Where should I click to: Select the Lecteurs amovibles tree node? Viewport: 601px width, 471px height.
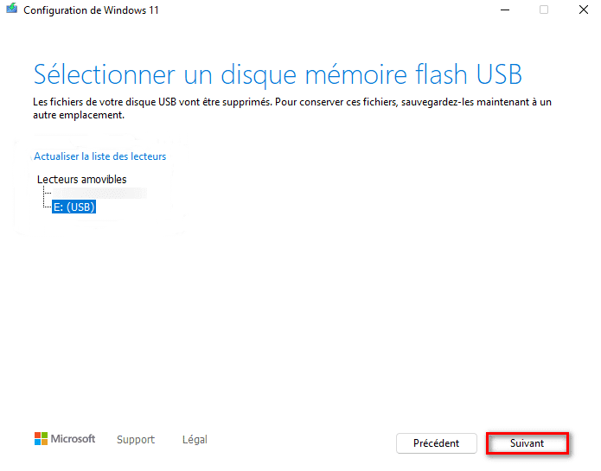(x=82, y=179)
